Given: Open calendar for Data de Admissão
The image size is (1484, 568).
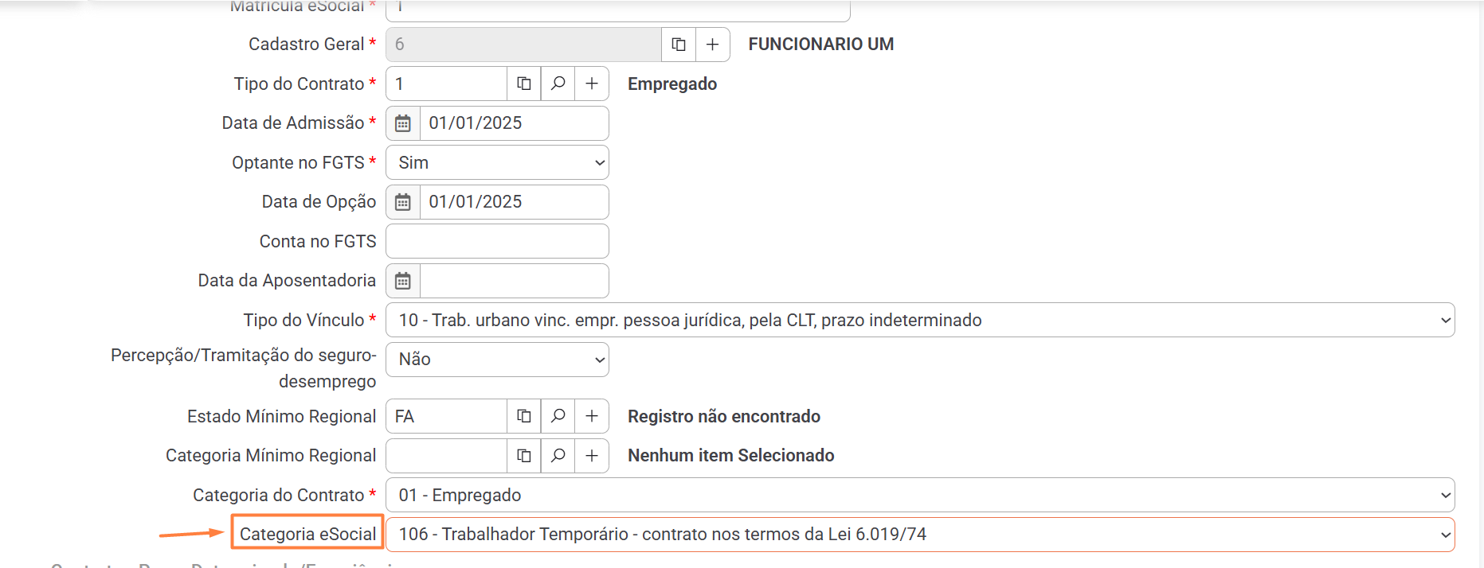Looking at the screenshot, I should (403, 123).
